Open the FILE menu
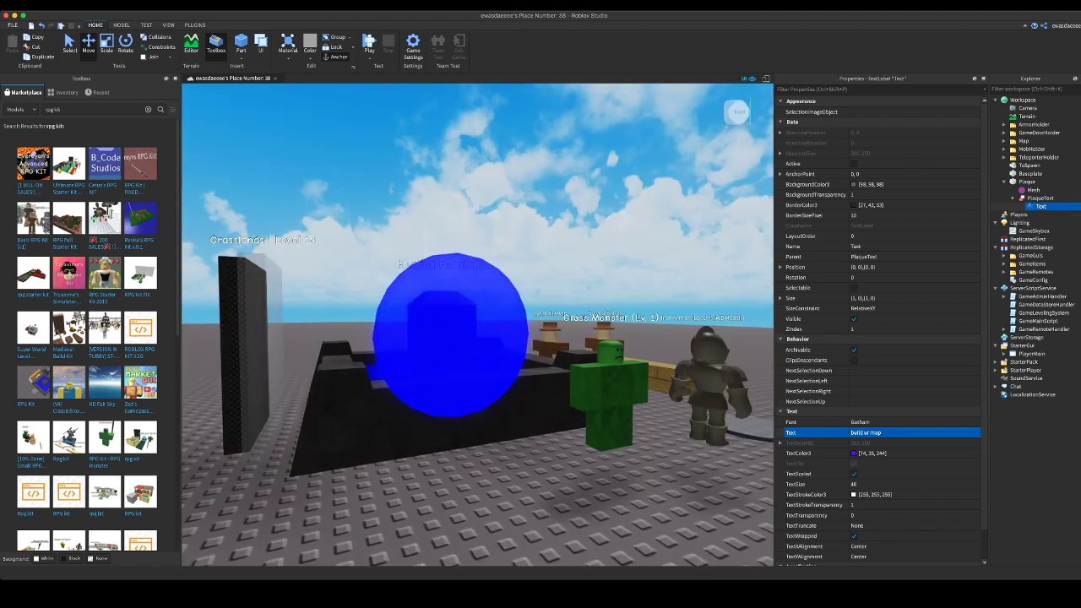The width and height of the screenshot is (1081, 608). (13, 25)
